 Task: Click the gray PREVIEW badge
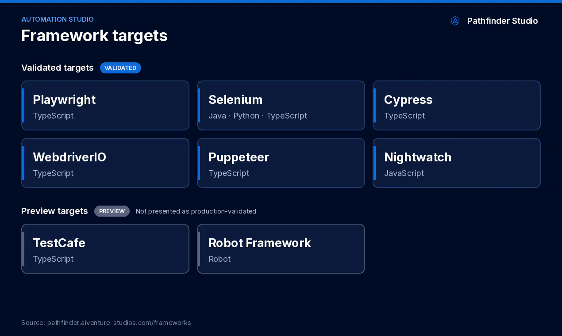(112, 211)
